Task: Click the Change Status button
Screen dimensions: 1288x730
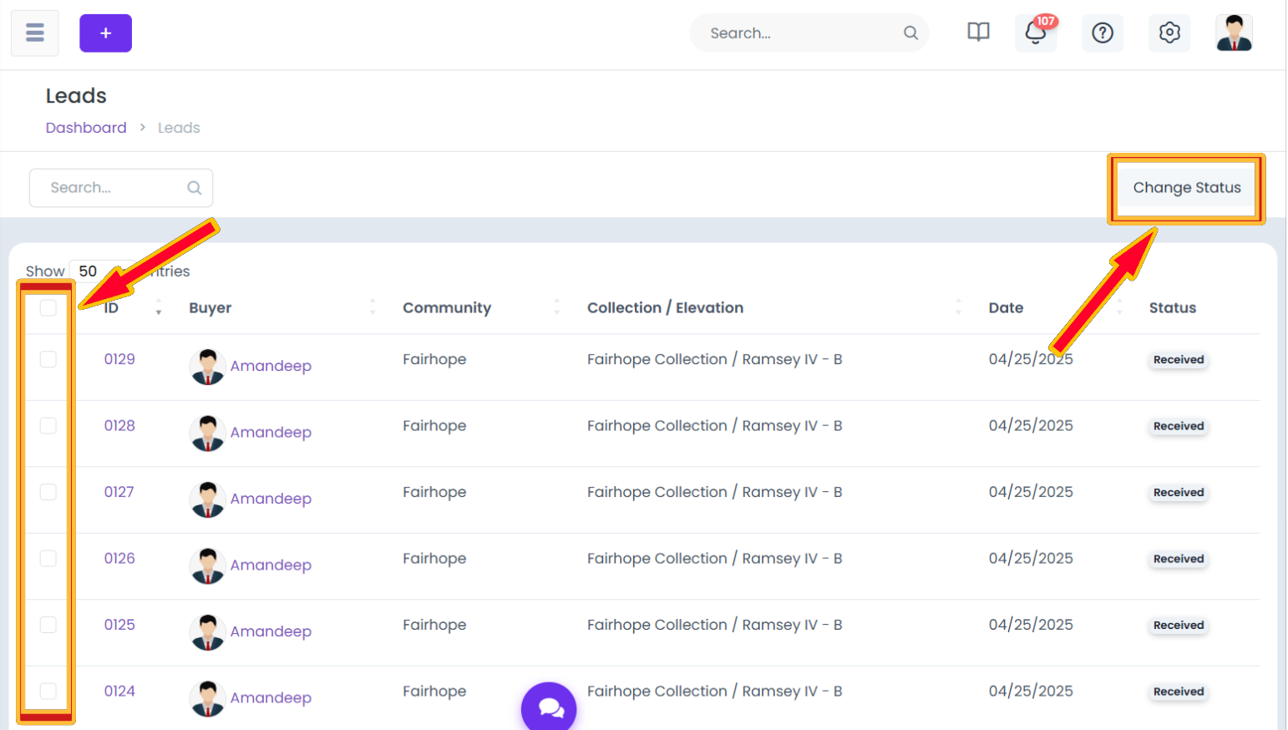Action: coord(1186,188)
